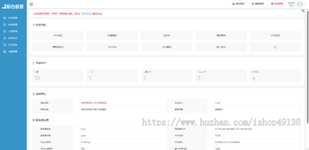Click the paper-plane icon beside 快捷导航
Image resolution: width=309 pixels, height=150 pixels.
[x=34, y=25]
